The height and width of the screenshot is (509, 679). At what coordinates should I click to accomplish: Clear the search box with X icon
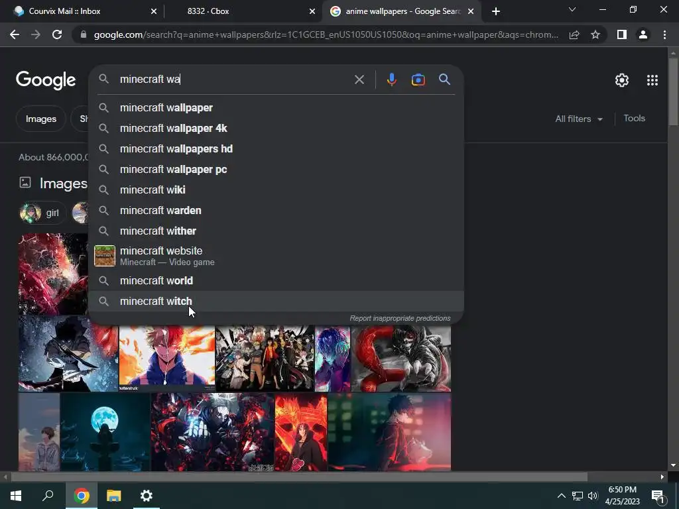[x=359, y=80]
